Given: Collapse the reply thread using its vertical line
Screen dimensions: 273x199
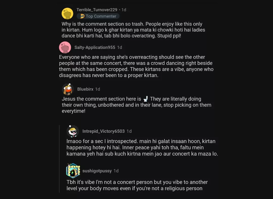Looking at the screenshot, I should point(59,159).
